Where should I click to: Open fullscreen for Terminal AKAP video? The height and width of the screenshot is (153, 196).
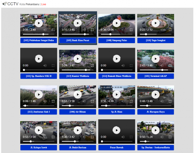(x=170, y=65)
